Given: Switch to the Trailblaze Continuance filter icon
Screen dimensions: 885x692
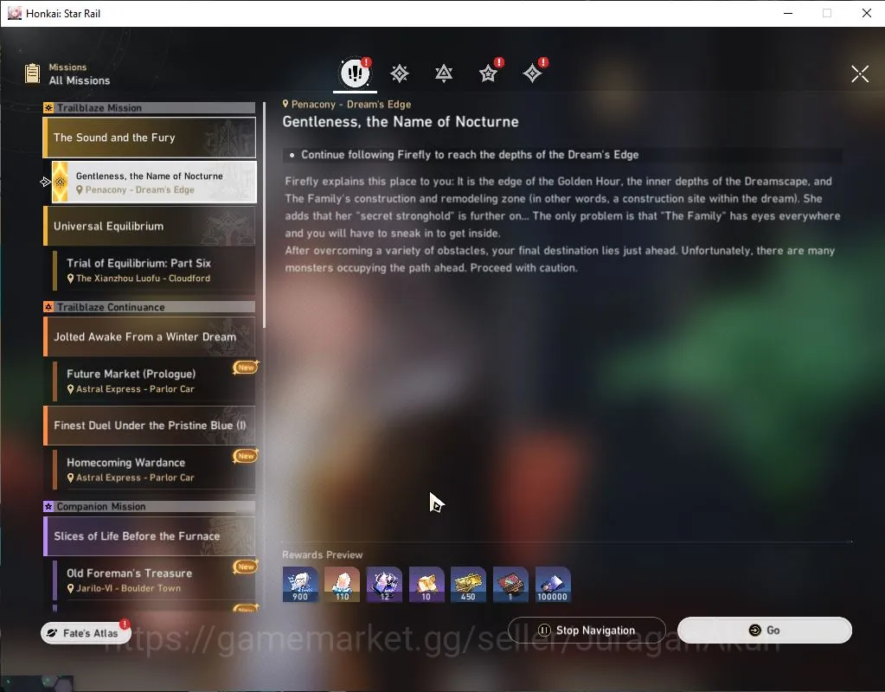Looking at the screenshot, I should tap(444, 74).
